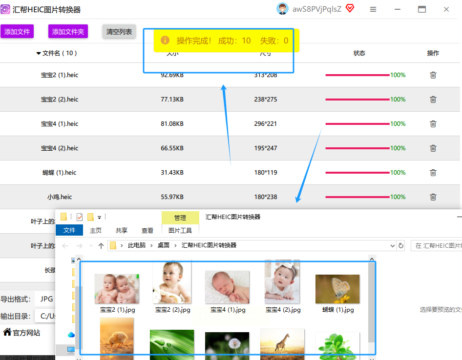The image size is (462, 360).
Task: Open the 图片工具 ribbon tab
Action: click(180, 230)
